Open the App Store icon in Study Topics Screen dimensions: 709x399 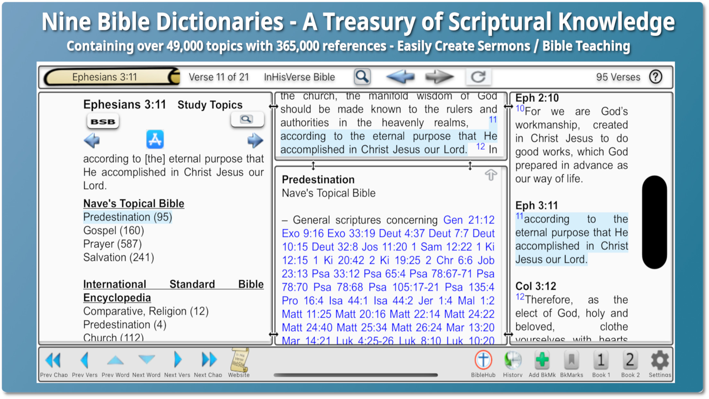[155, 139]
